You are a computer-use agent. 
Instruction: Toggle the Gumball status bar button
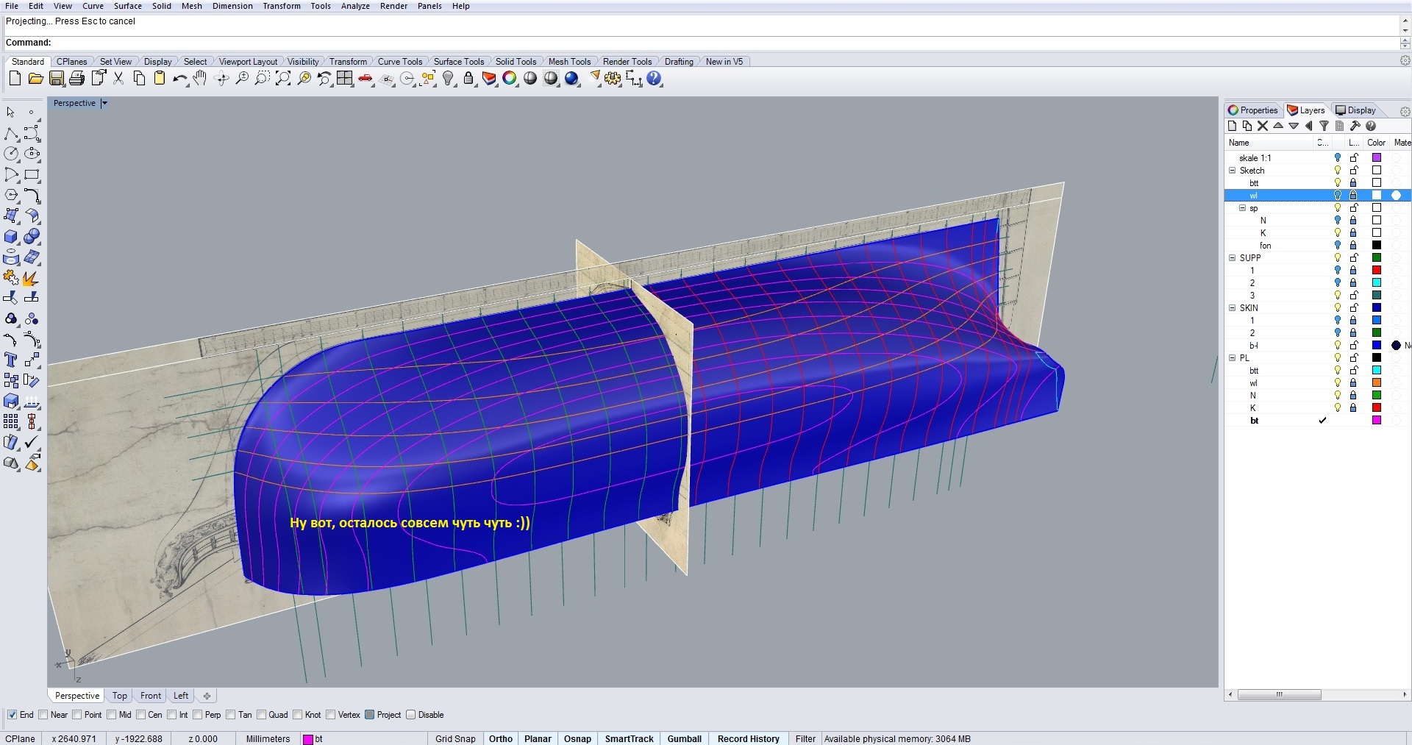click(x=684, y=738)
